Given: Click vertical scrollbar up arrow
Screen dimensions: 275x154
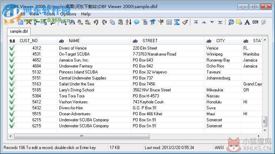Looking at the screenshot, I should pos(265,40).
